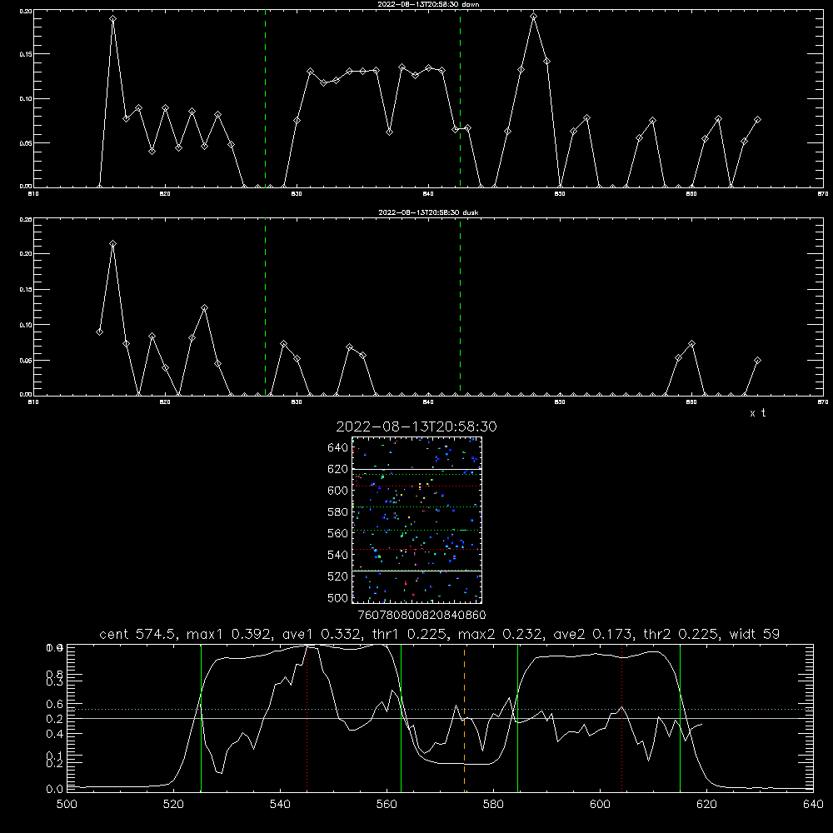Select the left green dashed line in the dusk plot
Viewport: 833px width, 833px height.
click(265, 307)
